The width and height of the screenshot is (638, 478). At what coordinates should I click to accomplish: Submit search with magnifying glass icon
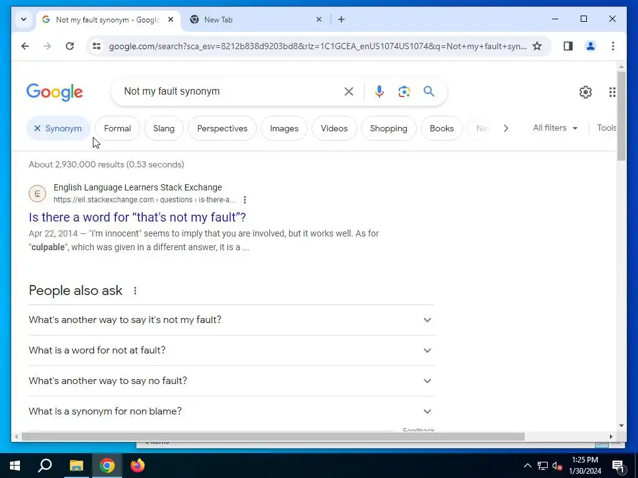[x=429, y=91]
